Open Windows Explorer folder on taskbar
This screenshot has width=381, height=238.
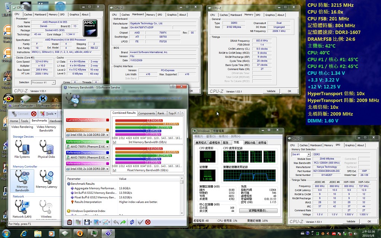(38, 234)
